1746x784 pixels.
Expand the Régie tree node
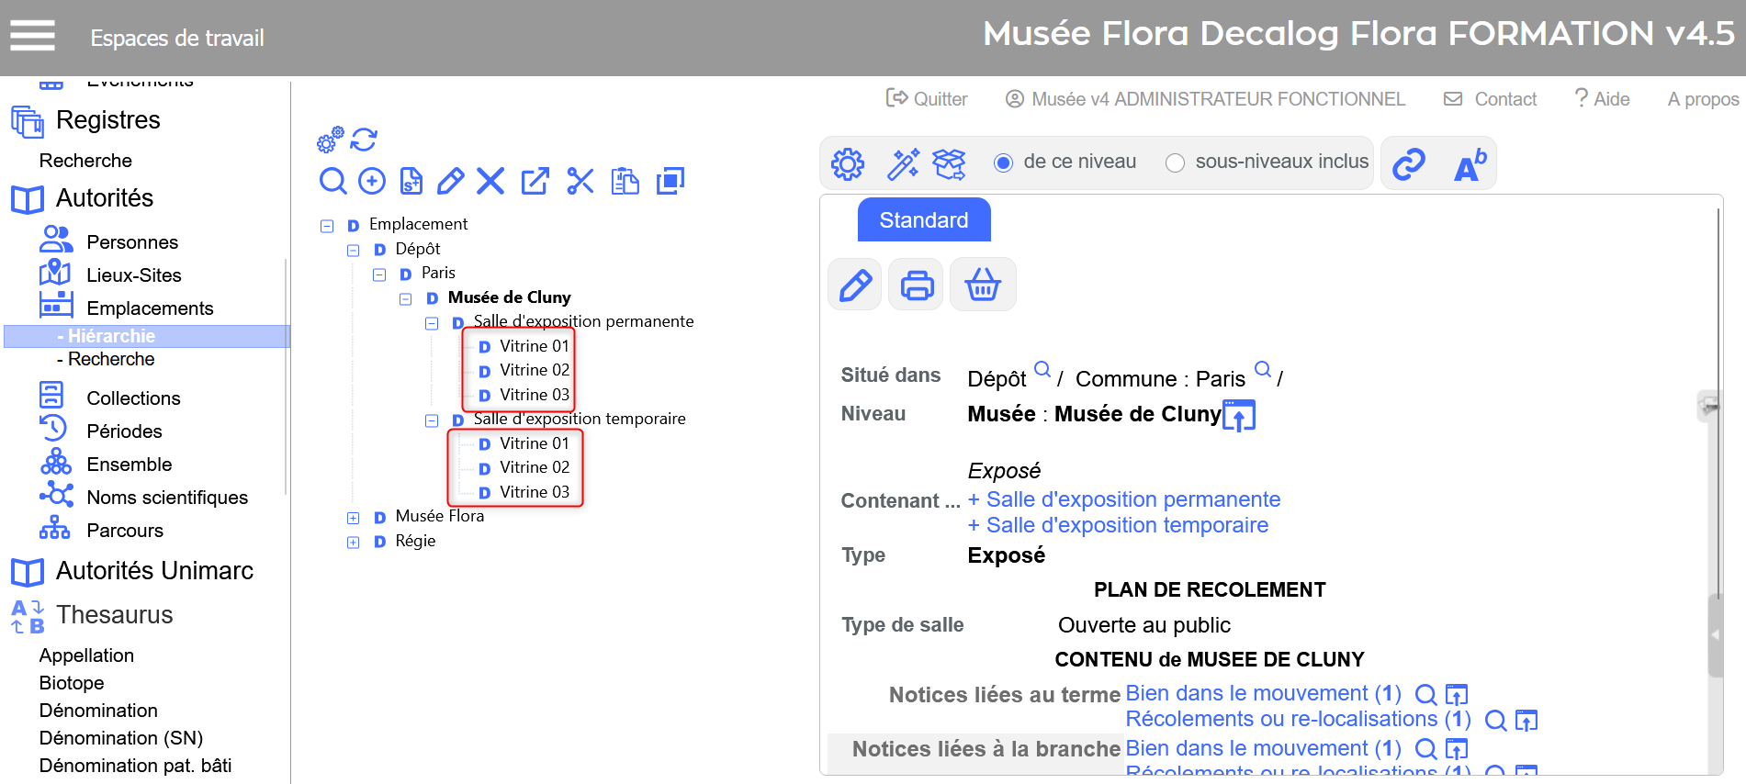pos(353,543)
